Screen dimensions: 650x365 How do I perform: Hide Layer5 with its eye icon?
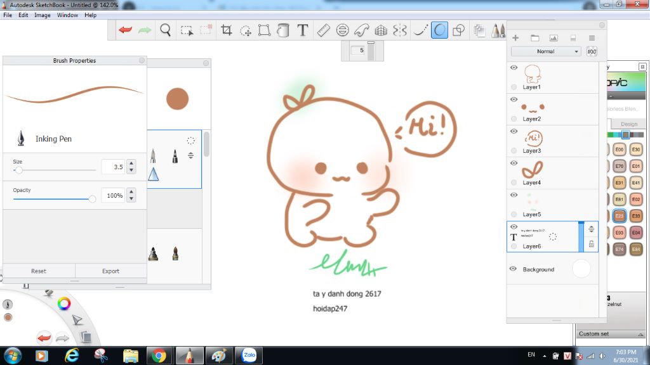[514, 195]
